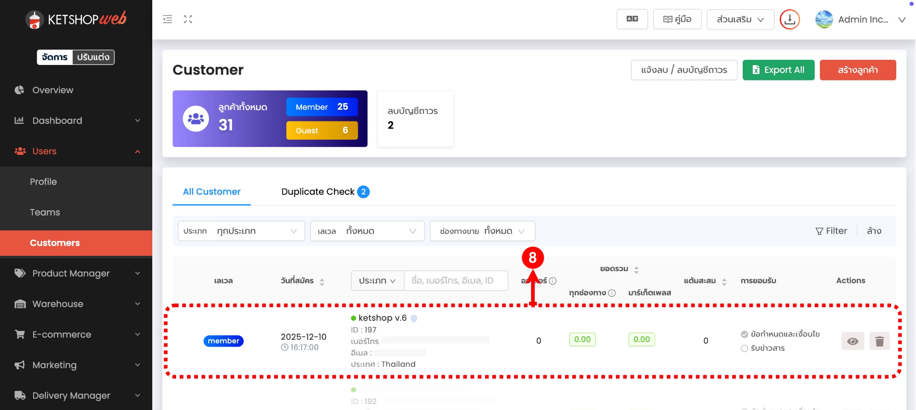Toggle รับข่าวสาร radio for ketshop v.6
The height and width of the screenshot is (410, 916).
[x=744, y=348]
